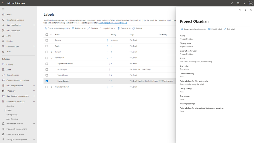This screenshot has height=143, width=254.
Task: Click the Trials icon in sidebar
Action: tap(3, 52)
